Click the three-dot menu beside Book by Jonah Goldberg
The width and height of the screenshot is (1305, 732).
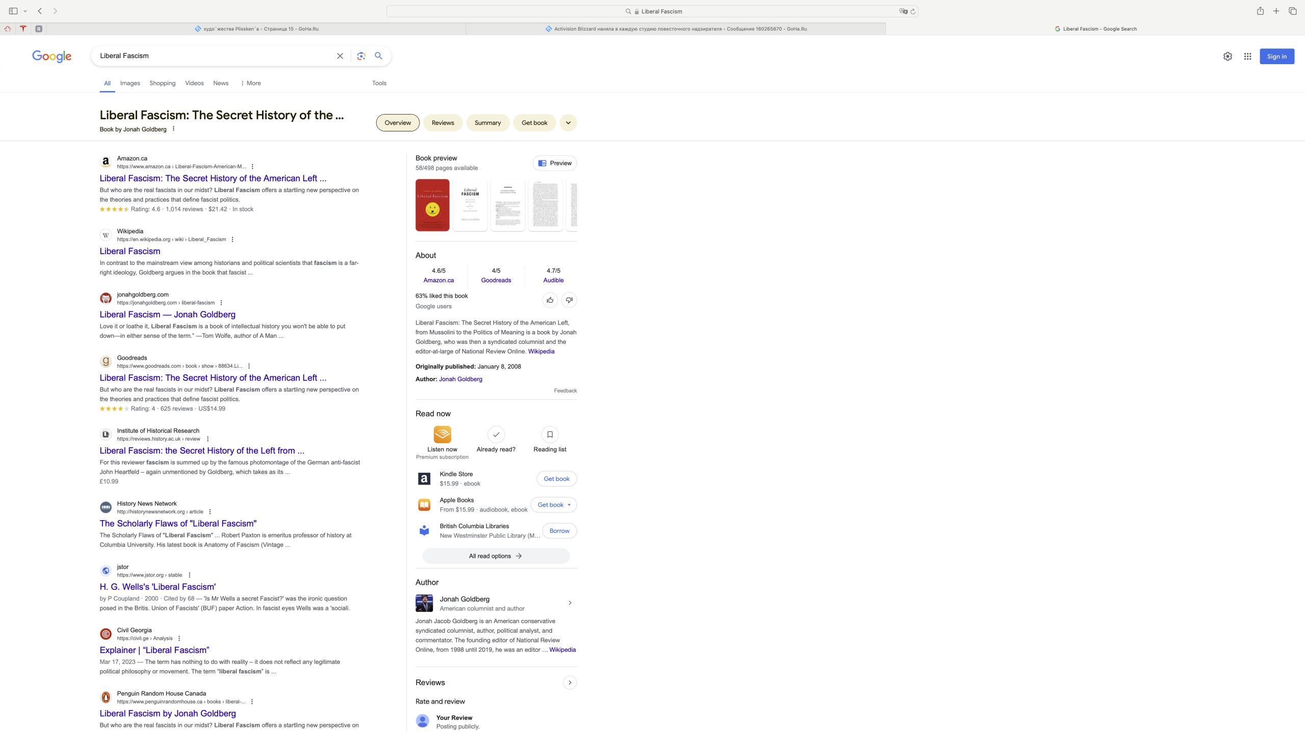[173, 129]
